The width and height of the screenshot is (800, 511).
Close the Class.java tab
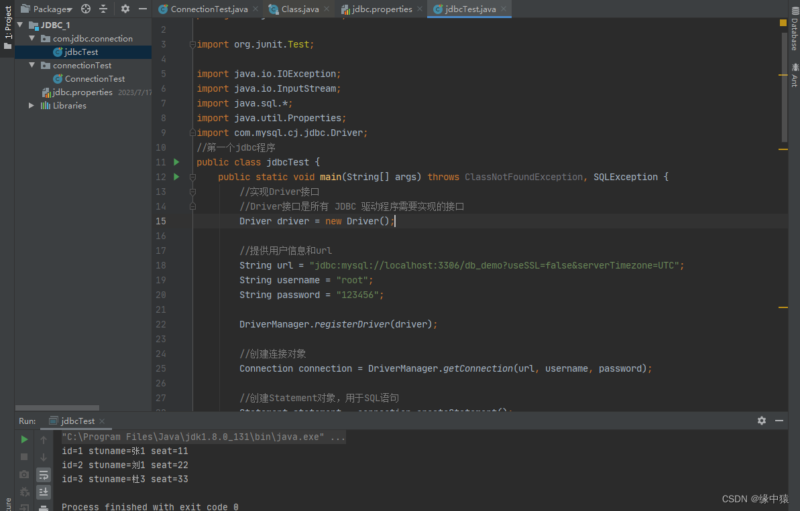[327, 9]
